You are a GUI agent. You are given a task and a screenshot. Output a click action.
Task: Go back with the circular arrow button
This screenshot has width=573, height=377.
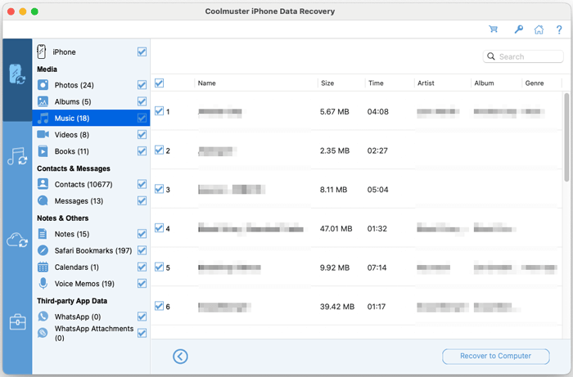pyautogui.click(x=180, y=357)
